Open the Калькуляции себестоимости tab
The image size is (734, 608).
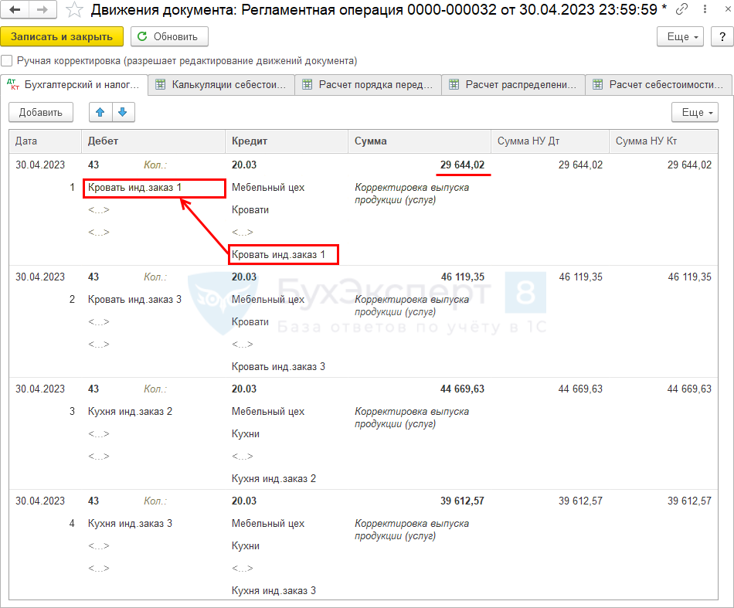click(221, 85)
